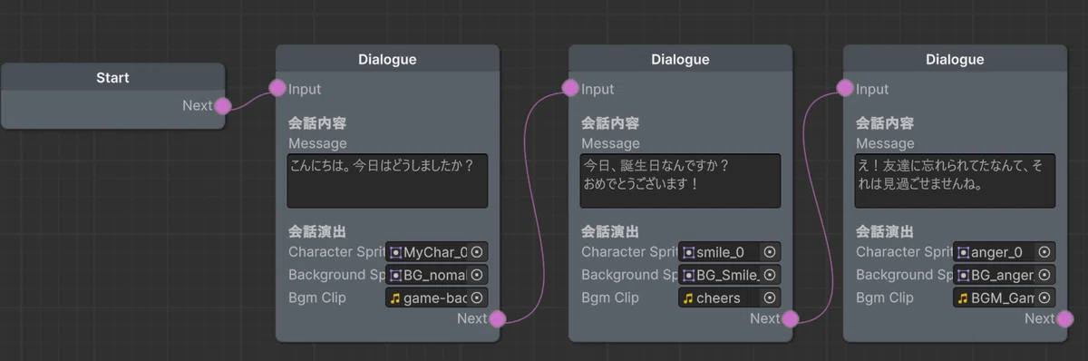
Task: Open object picker for game-bac BGM clip
Action: (x=477, y=298)
